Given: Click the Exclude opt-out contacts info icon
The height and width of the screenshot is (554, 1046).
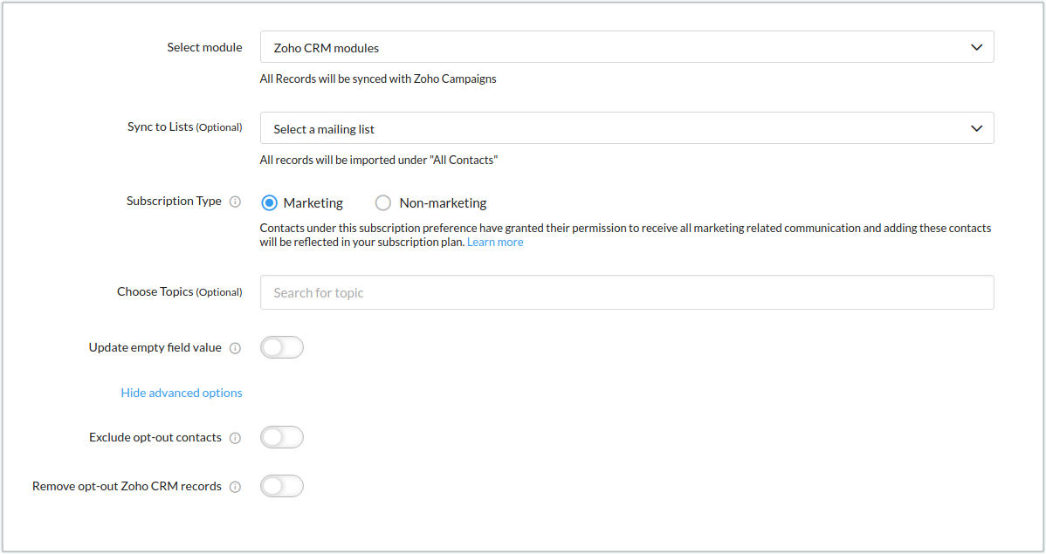Looking at the screenshot, I should 236,438.
